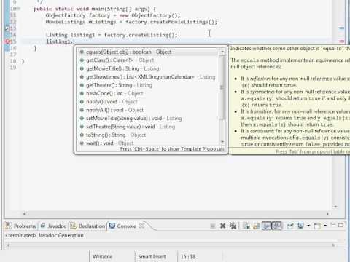Choose the getShowtimes() proposal
The image size is (350, 262).
[x=147, y=77]
